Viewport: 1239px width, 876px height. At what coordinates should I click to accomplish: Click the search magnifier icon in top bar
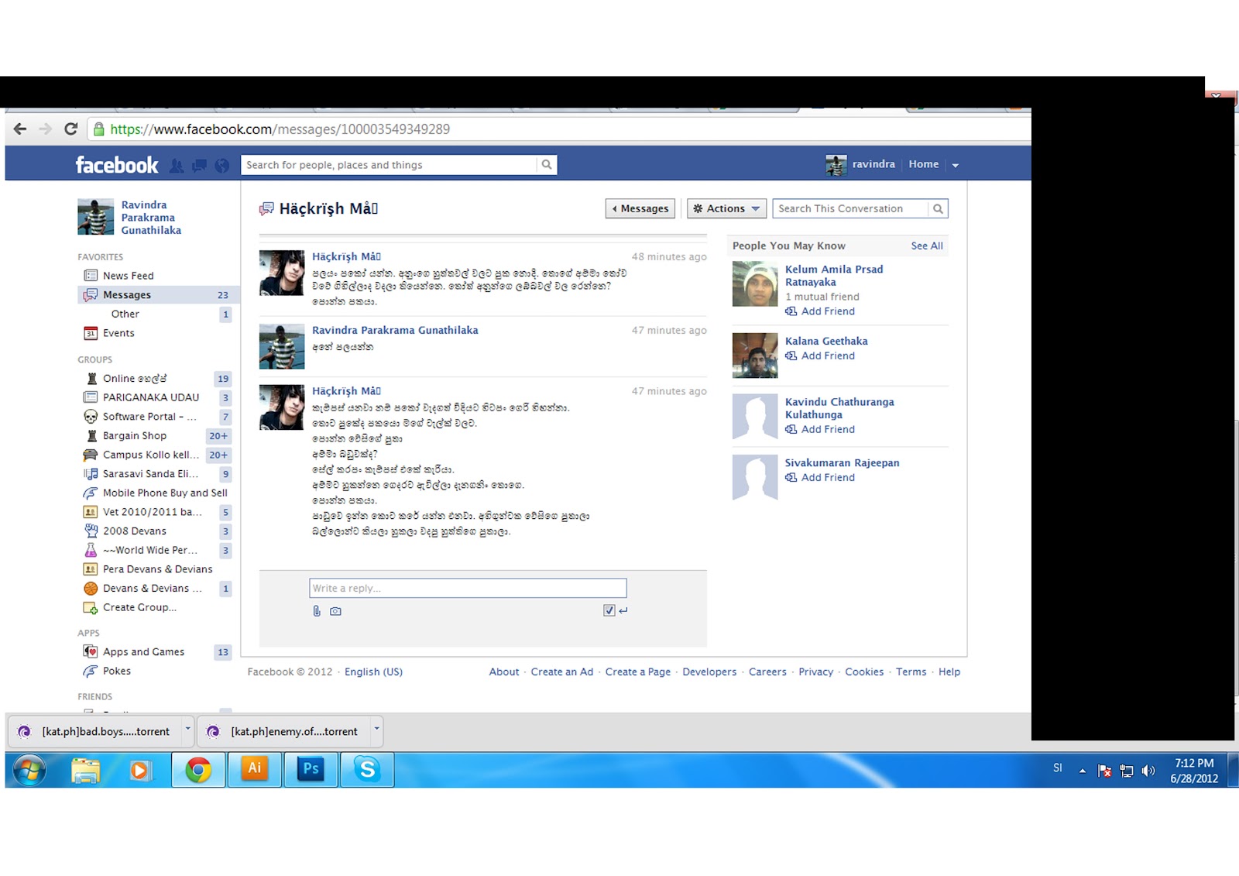coord(547,165)
